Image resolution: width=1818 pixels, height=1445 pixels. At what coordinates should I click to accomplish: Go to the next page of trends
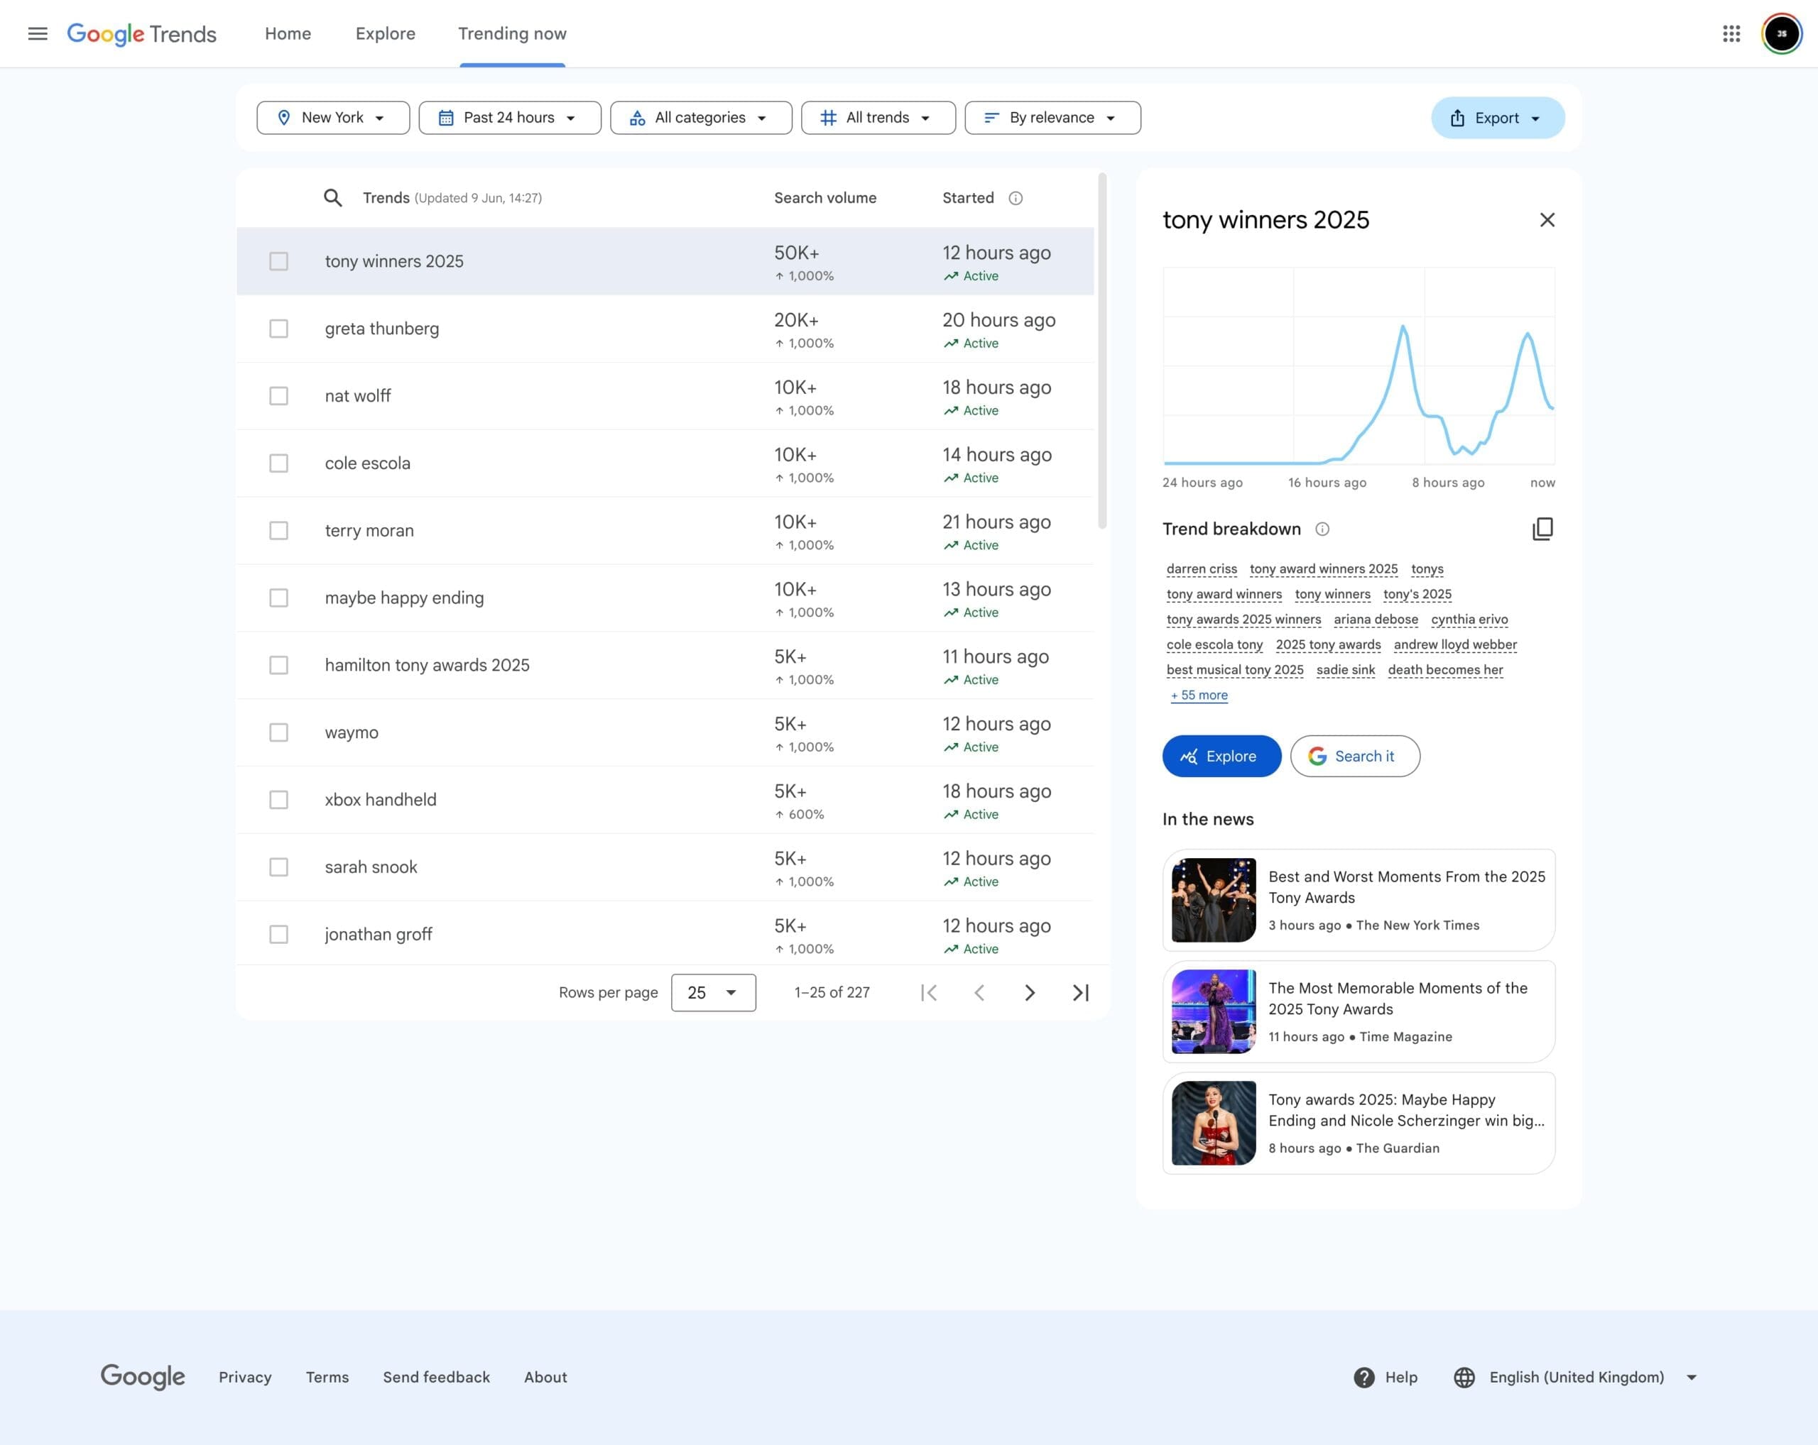(1029, 992)
